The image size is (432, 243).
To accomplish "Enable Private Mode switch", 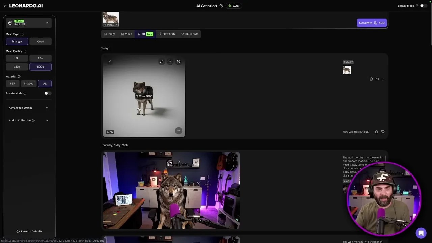I will (48, 93).
